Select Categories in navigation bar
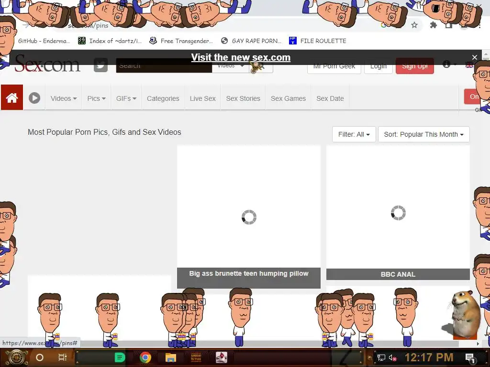 click(x=163, y=98)
